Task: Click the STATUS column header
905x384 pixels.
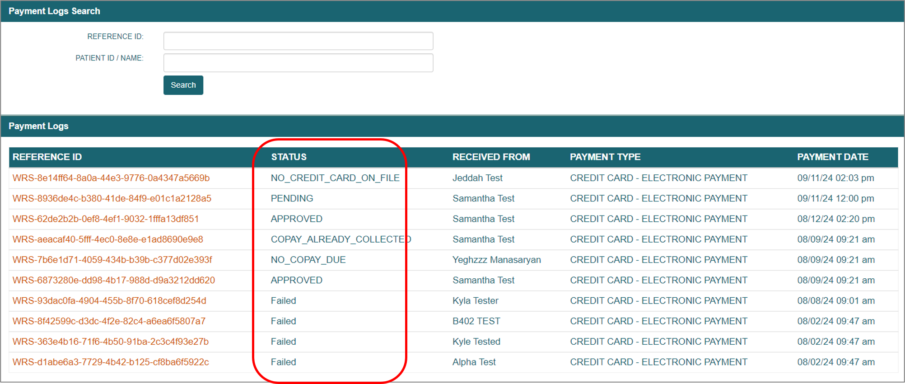Action: (289, 157)
